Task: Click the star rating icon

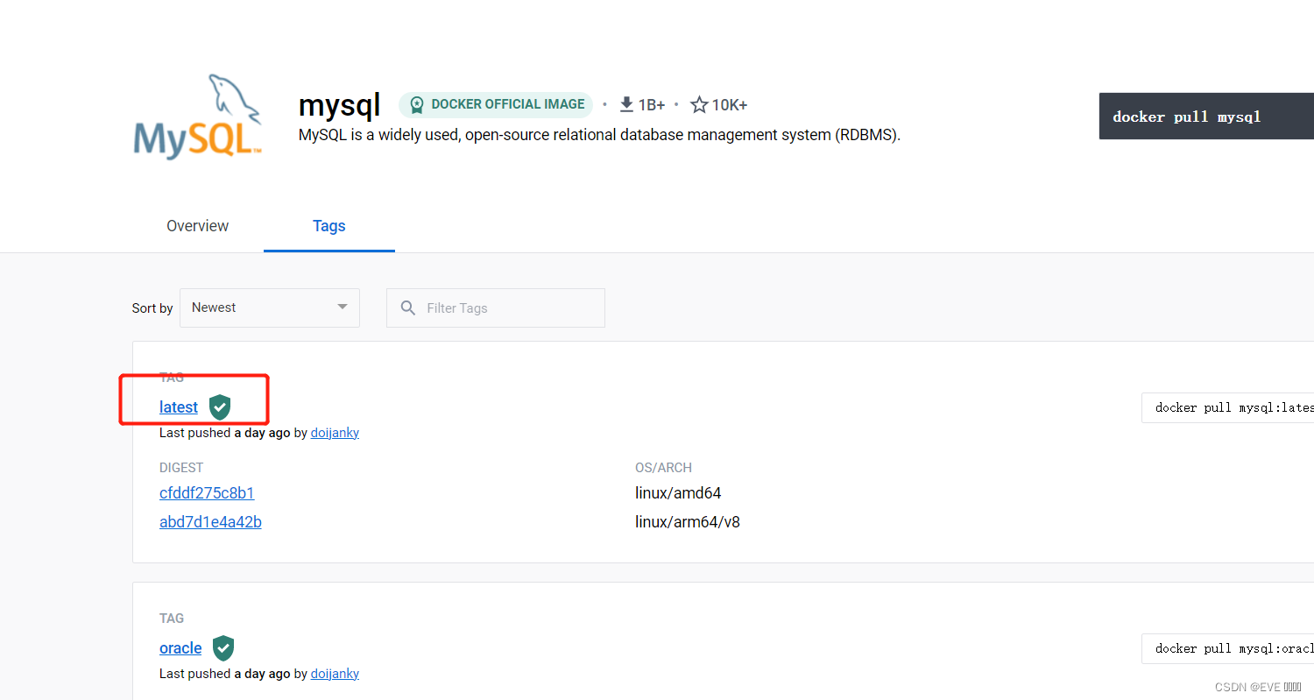Action: [x=699, y=105]
